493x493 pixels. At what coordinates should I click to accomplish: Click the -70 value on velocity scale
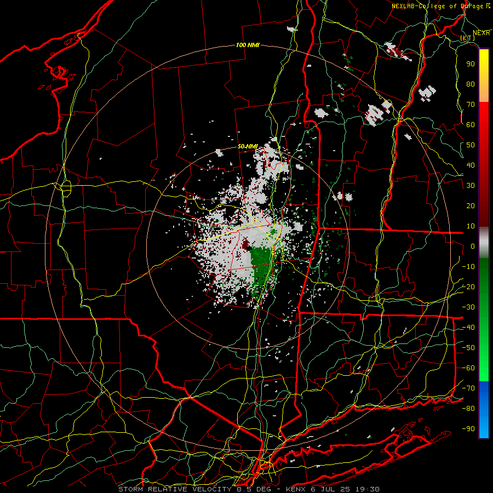pyautogui.click(x=468, y=388)
